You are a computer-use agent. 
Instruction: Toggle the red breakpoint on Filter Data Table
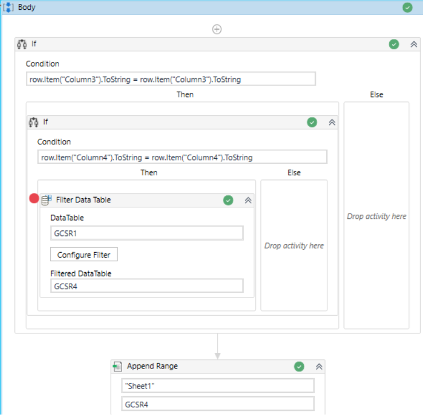coord(34,199)
